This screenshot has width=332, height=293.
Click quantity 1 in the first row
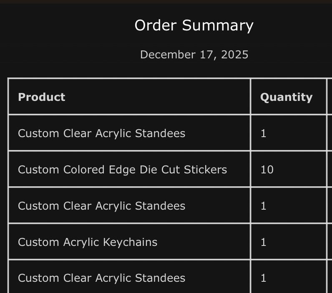(x=263, y=133)
